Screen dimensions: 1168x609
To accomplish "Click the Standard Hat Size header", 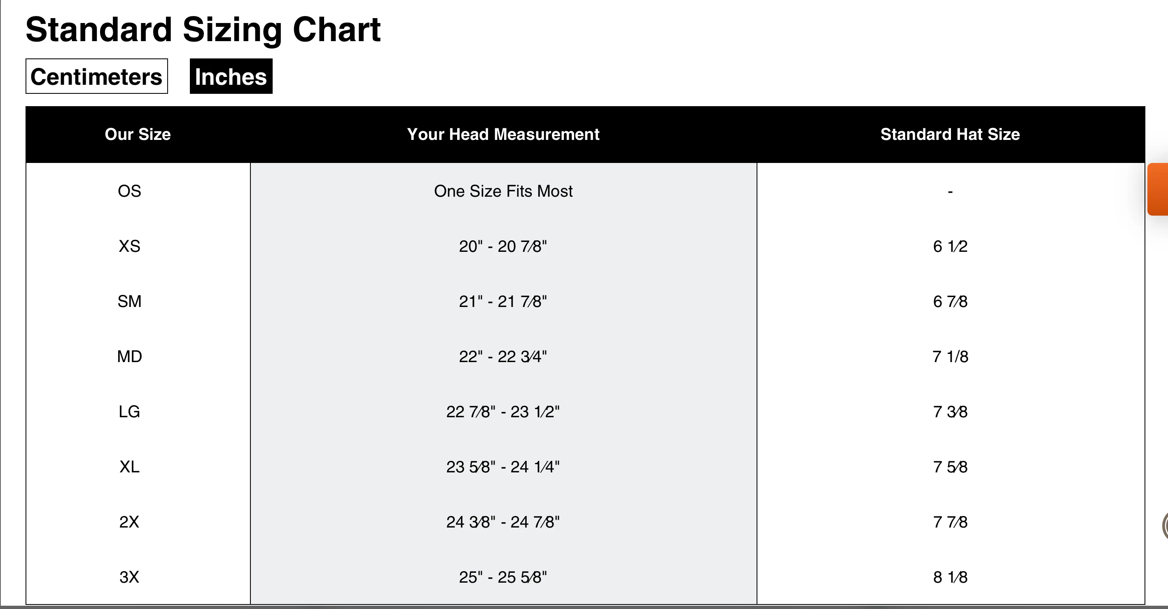I will point(950,135).
